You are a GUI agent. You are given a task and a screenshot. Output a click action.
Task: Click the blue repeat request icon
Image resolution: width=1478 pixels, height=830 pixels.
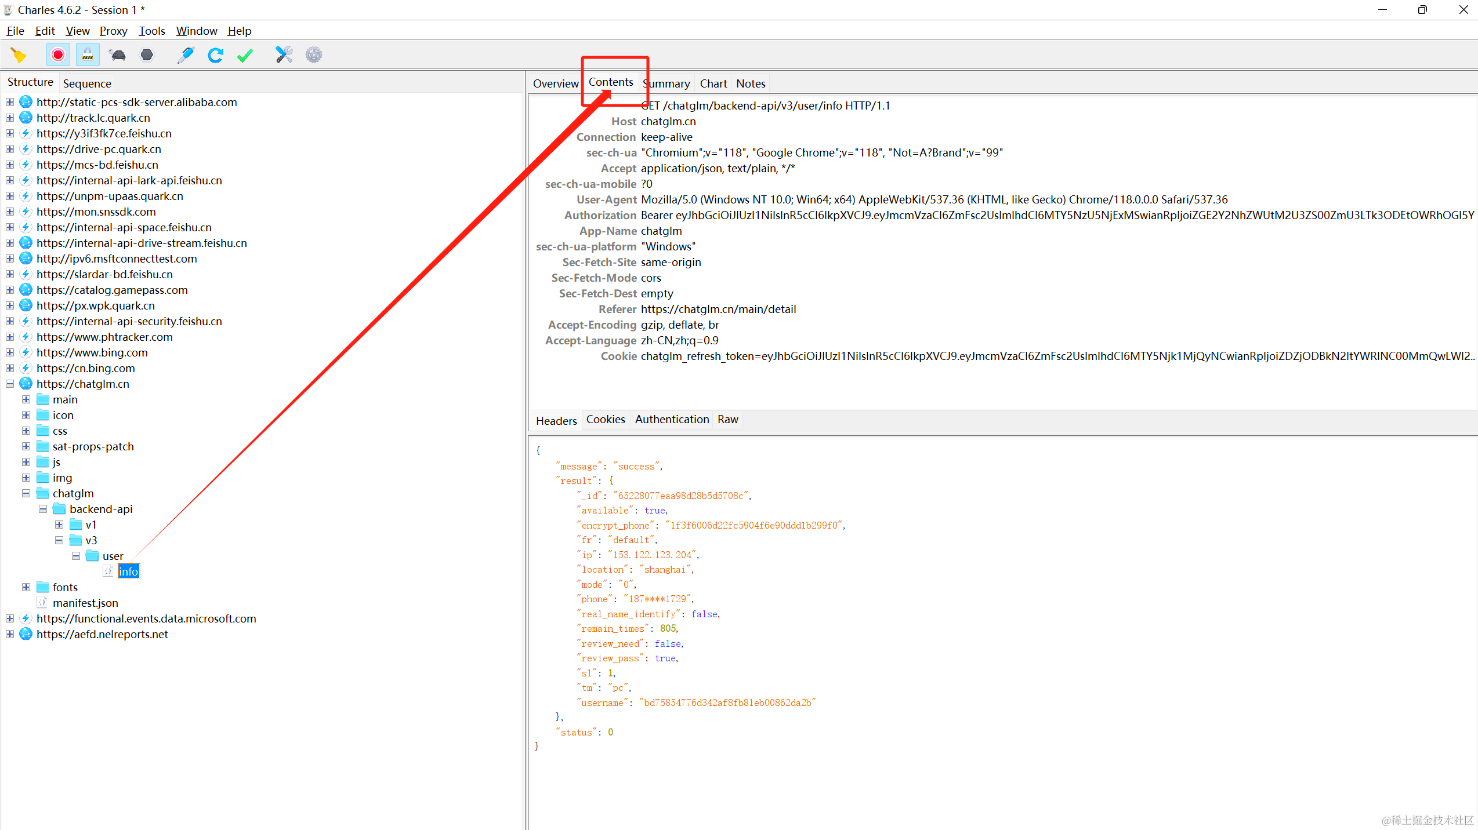[215, 55]
